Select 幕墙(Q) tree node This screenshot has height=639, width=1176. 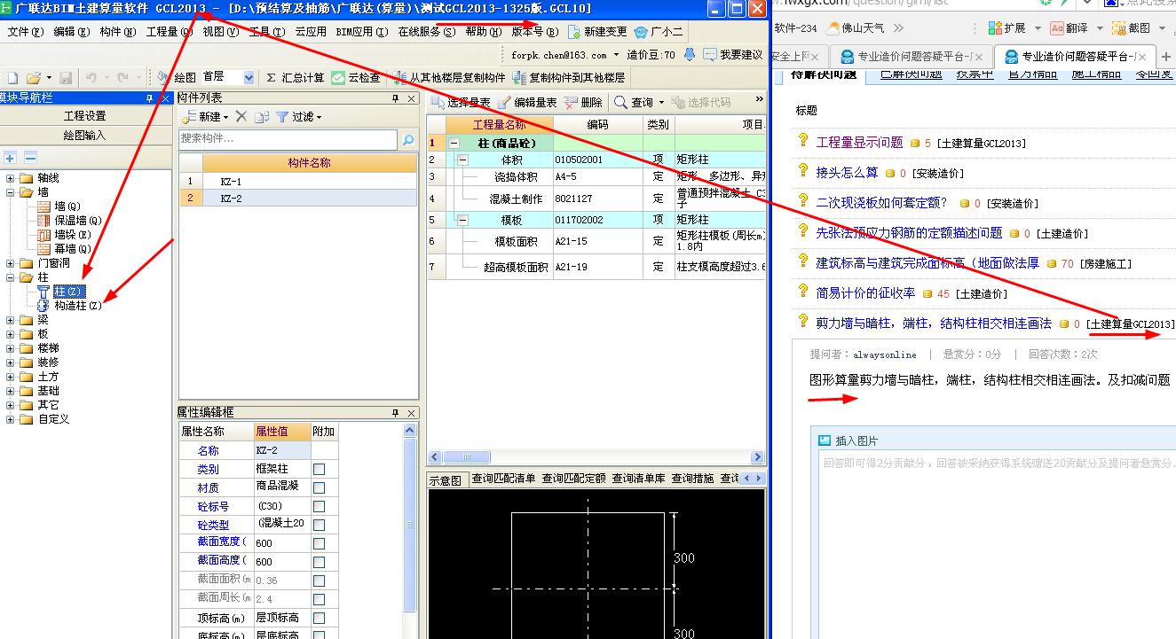point(65,249)
